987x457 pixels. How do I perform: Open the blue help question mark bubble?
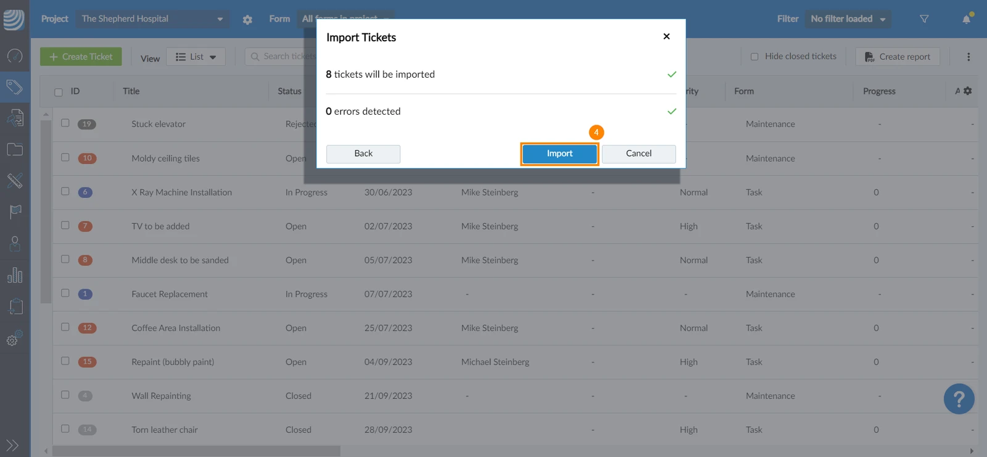coord(959,399)
